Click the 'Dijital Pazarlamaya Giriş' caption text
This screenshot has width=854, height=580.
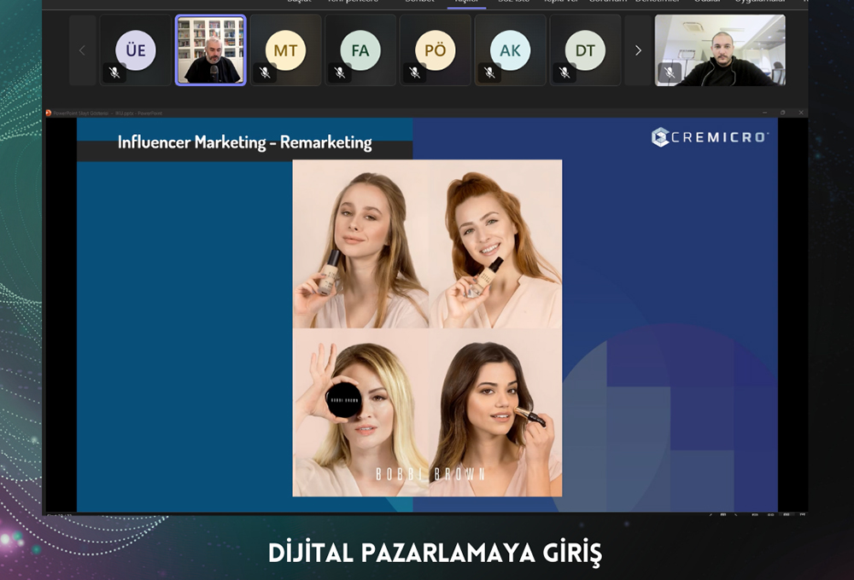[435, 554]
